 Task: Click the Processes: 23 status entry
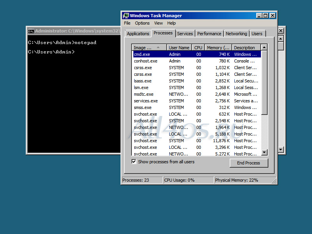[x=142, y=180]
